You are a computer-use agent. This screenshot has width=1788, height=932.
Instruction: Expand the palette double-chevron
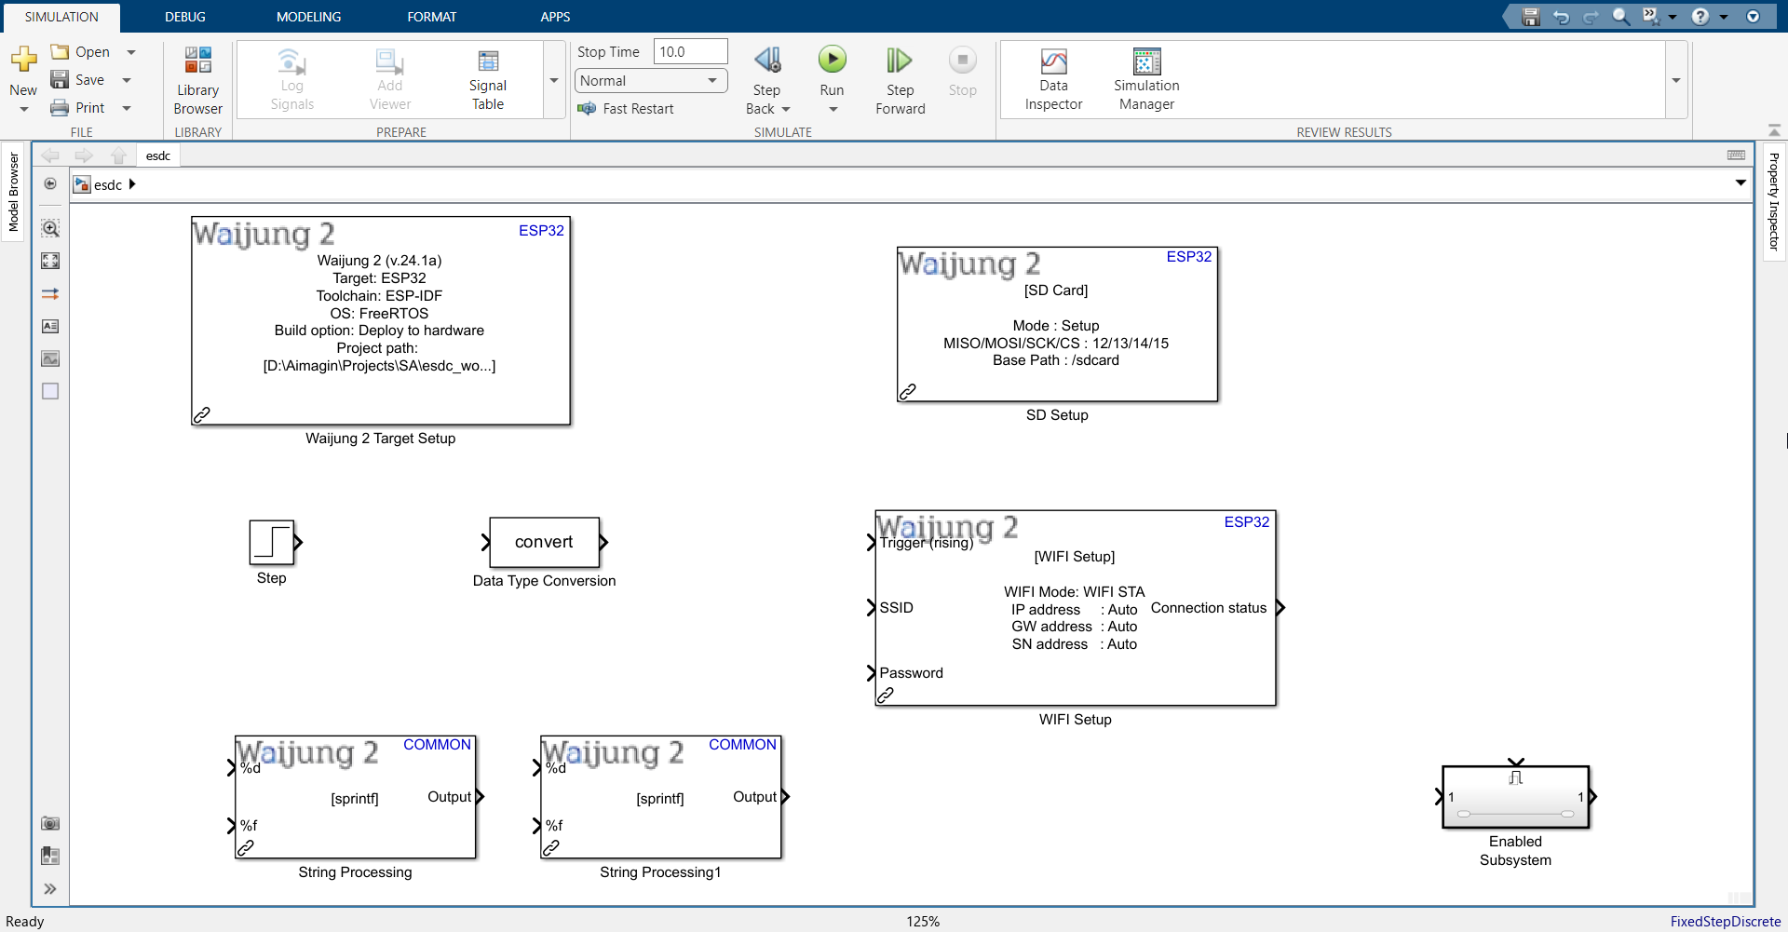50,889
